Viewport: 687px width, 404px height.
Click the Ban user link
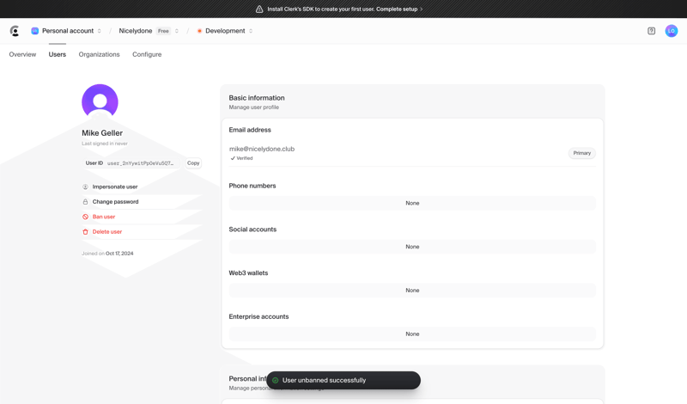[104, 217]
